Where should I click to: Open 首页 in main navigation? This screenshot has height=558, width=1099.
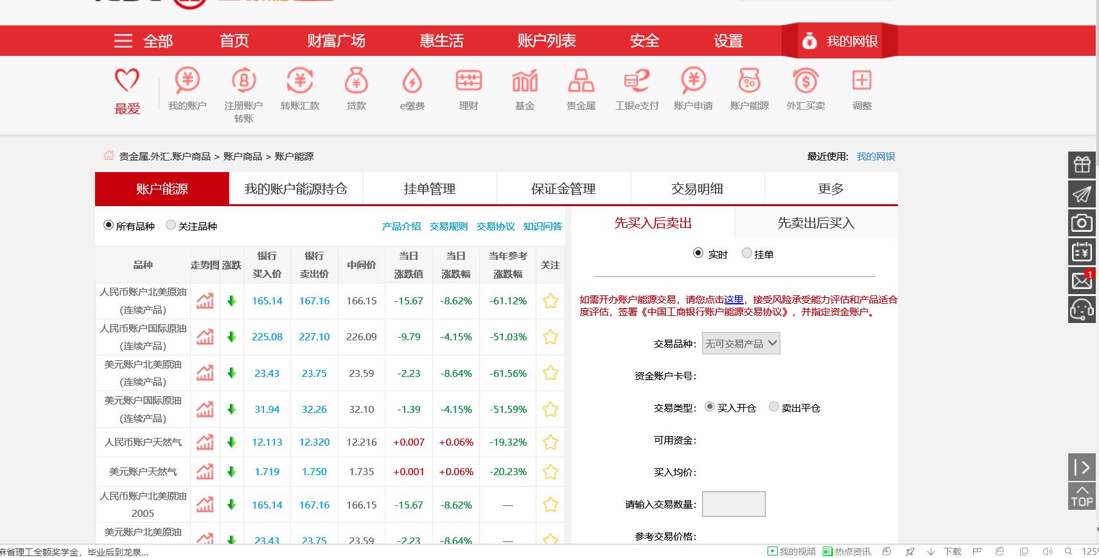pos(234,41)
